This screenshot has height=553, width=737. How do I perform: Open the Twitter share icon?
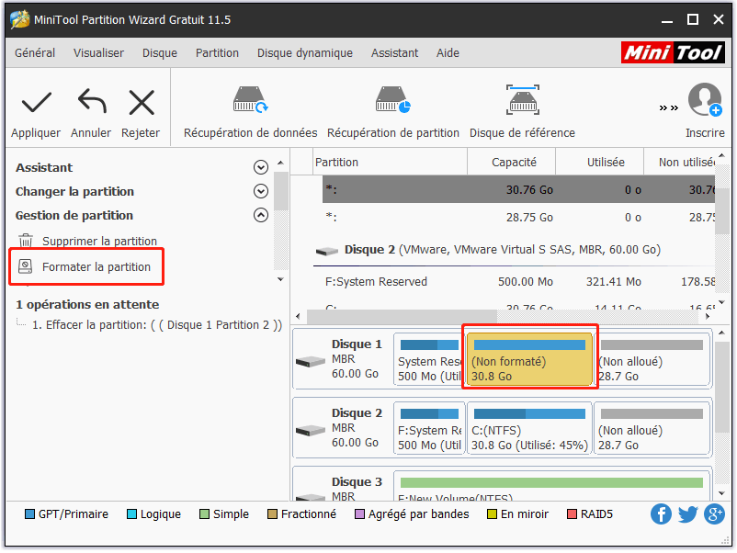click(687, 514)
